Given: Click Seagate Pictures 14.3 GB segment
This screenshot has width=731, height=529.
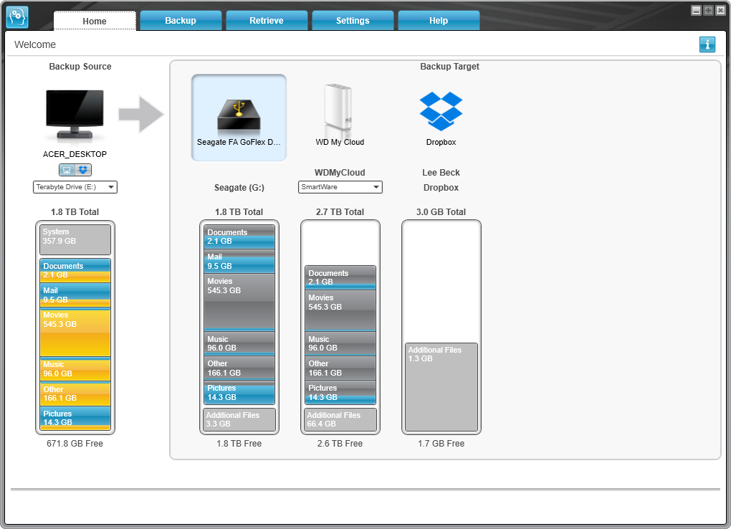Looking at the screenshot, I should [239, 392].
